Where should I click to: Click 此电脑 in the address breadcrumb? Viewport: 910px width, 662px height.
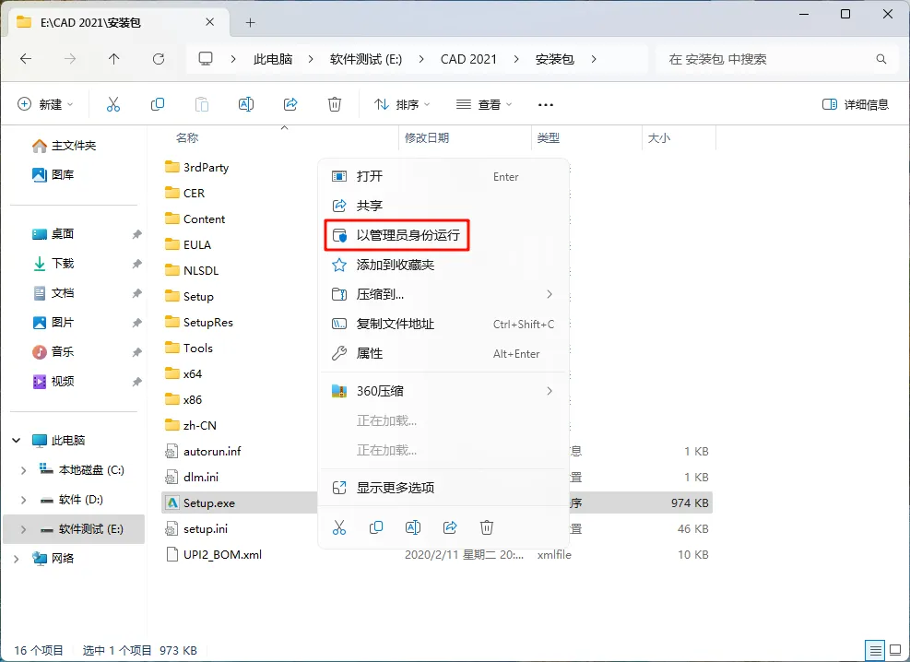[x=273, y=59]
